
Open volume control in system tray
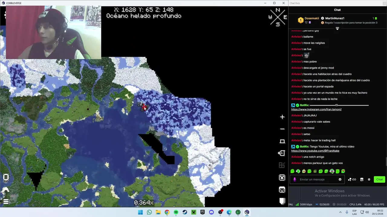pos(367,212)
